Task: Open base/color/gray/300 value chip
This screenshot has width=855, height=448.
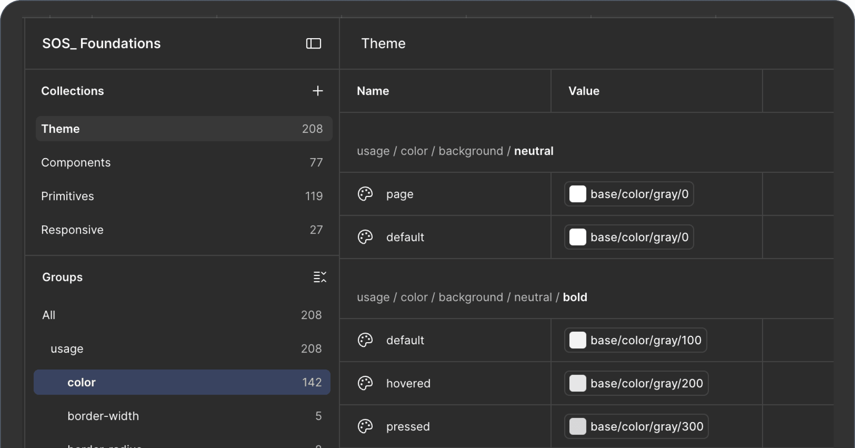Action: tap(636, 426)
